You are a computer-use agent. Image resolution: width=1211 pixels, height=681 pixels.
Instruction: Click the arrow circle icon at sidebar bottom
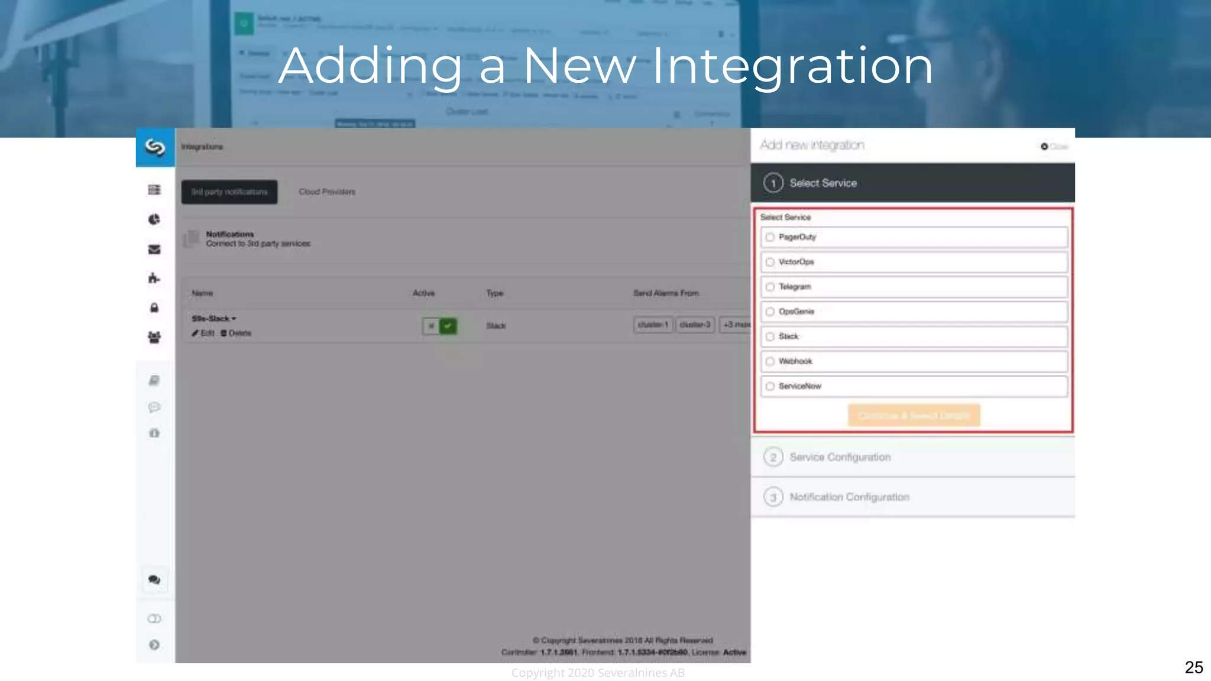pyautogui.click(x=154, y=645)
